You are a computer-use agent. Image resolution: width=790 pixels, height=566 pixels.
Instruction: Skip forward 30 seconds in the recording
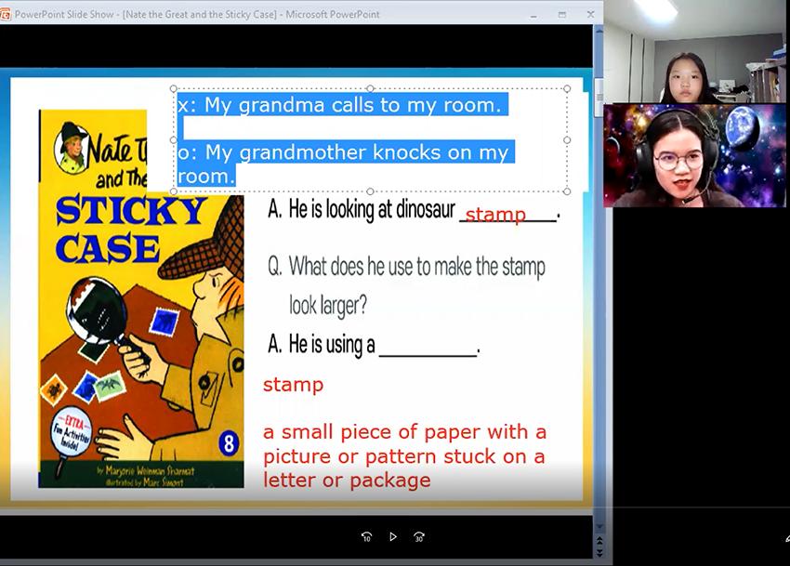[419, 536]
